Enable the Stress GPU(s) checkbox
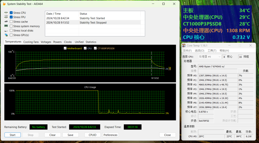Screen dimensions: 259x143 (x=11, y=35)
